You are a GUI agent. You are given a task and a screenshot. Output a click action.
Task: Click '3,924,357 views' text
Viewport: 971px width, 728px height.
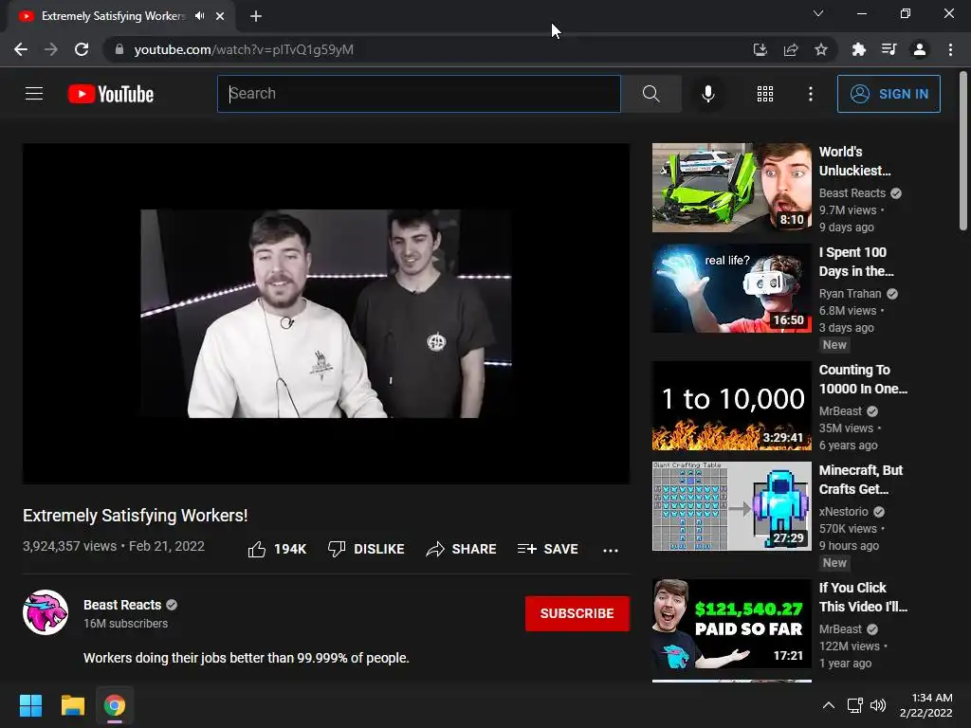[x=69, y=546]
